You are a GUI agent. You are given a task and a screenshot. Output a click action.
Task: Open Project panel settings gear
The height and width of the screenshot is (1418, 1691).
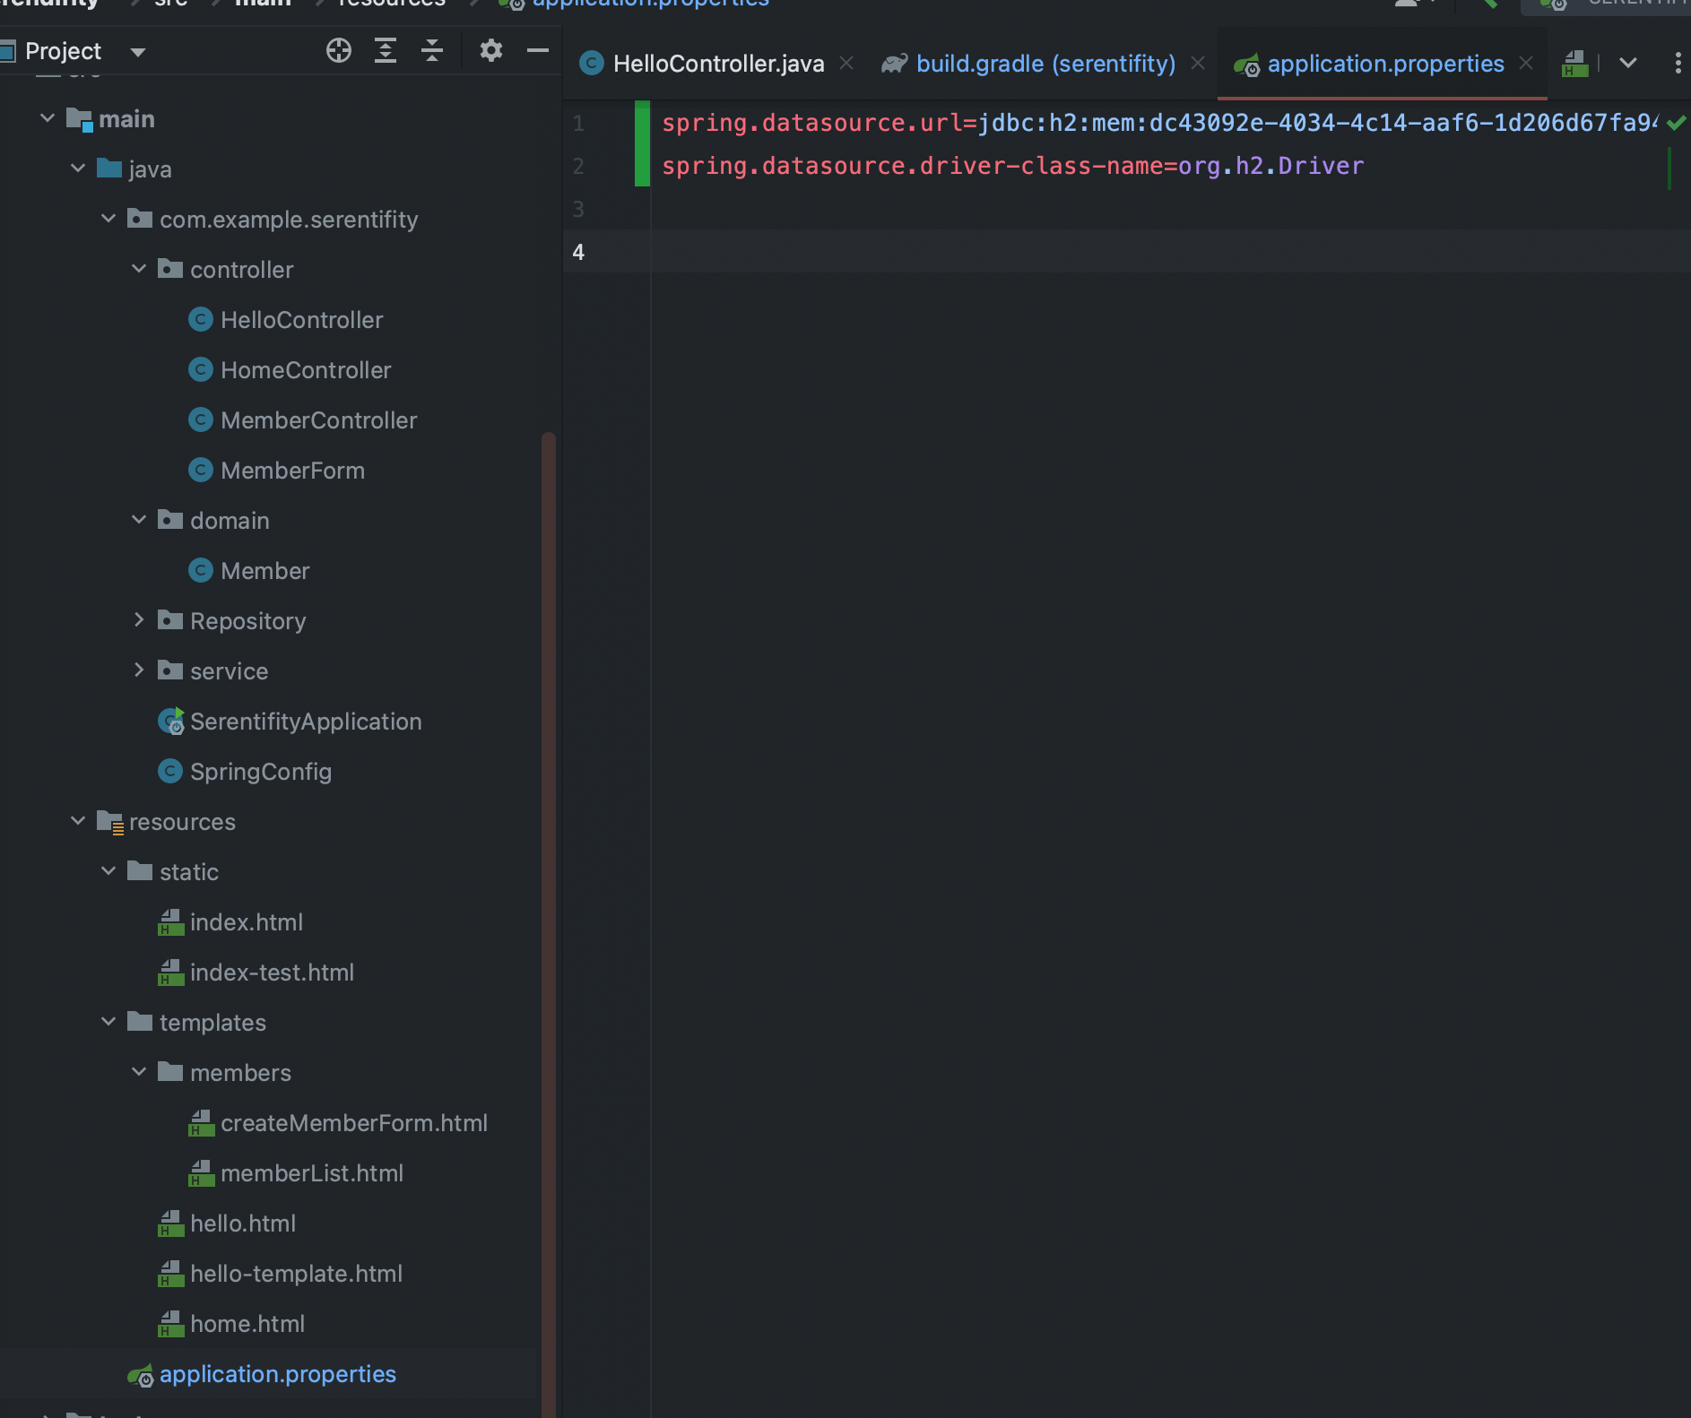(x=490, y=51)
